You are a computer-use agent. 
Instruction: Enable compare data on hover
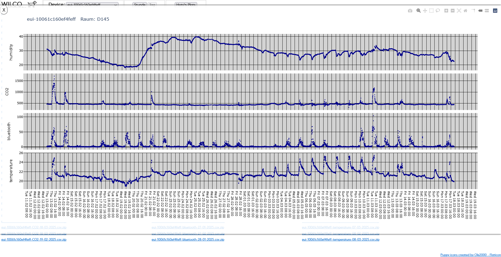pyautogui.click(x=487, y=11)
